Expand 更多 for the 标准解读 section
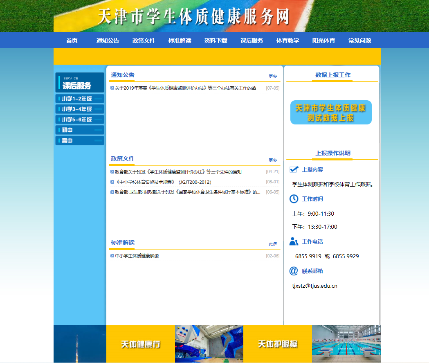Image resolution: width=429 pixels, height=363 pixels. point(273,244)
